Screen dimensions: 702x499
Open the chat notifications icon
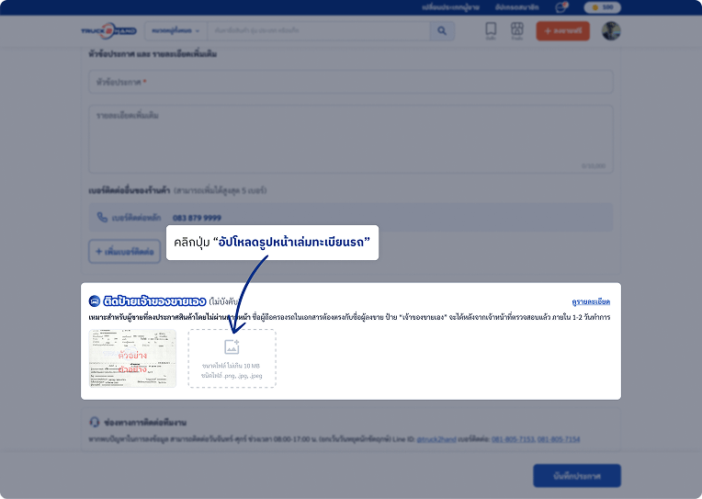coord(561,7)
